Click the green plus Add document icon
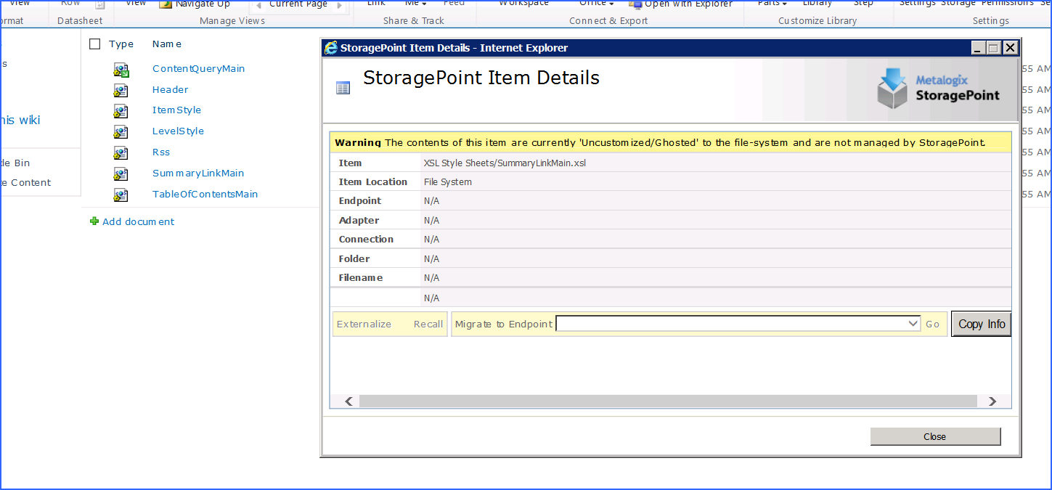 pos(94,221)
